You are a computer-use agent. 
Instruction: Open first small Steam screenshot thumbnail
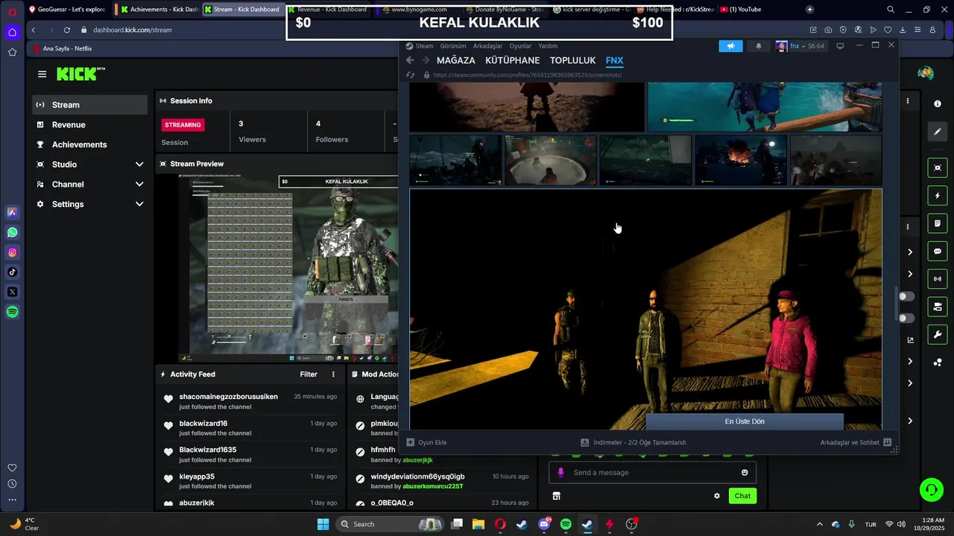[455, 160]
